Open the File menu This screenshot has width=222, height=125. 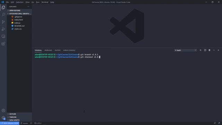click(7, 2)
